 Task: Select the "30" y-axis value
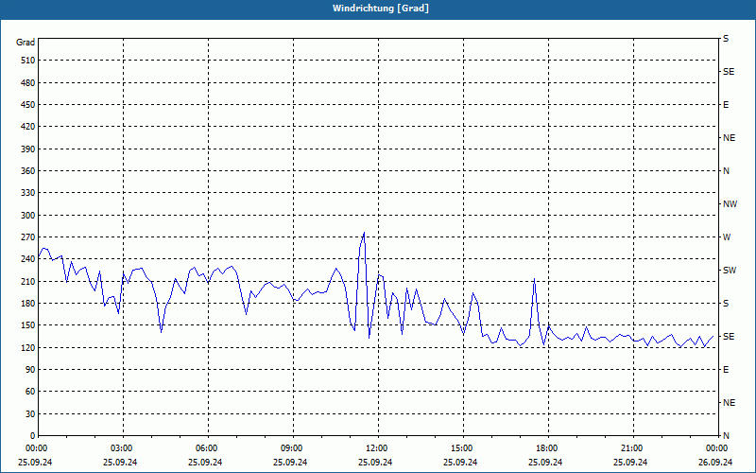(30, 413)
